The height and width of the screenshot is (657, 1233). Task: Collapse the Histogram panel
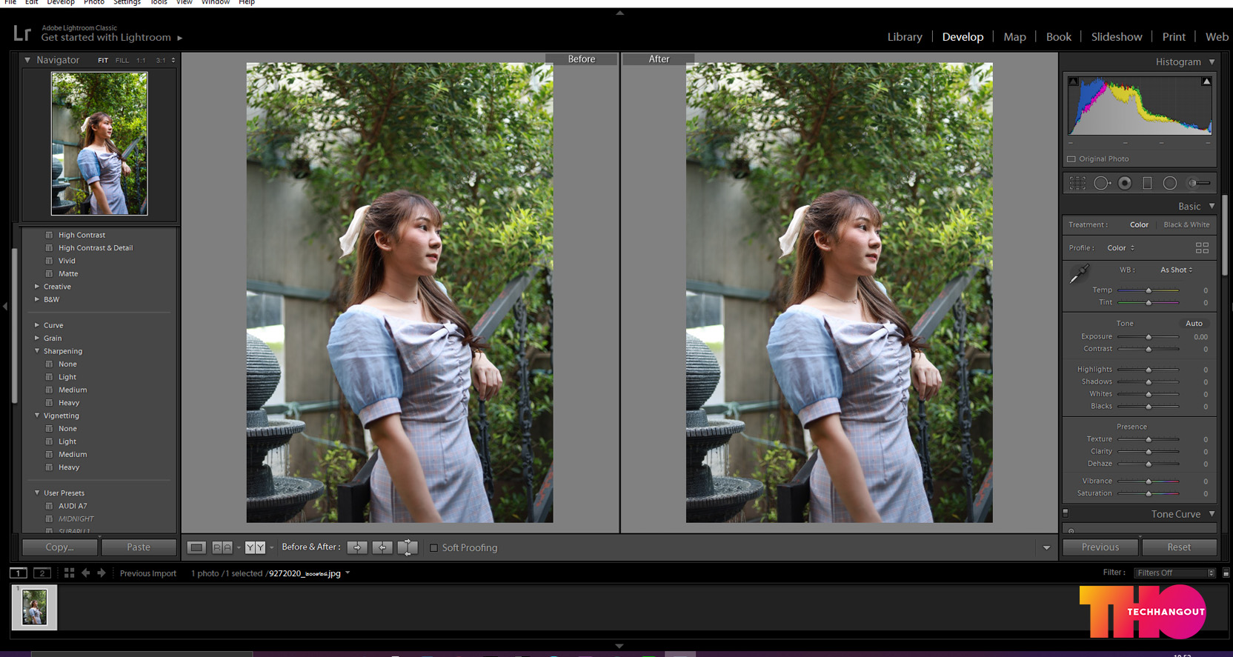pos(1212,62)
